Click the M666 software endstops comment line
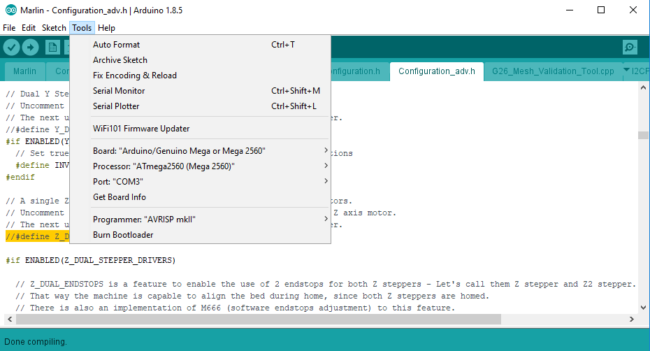Image resolution: width=650 pixels, height=351 pixels. pyautogui.click(x=235, y=308)
